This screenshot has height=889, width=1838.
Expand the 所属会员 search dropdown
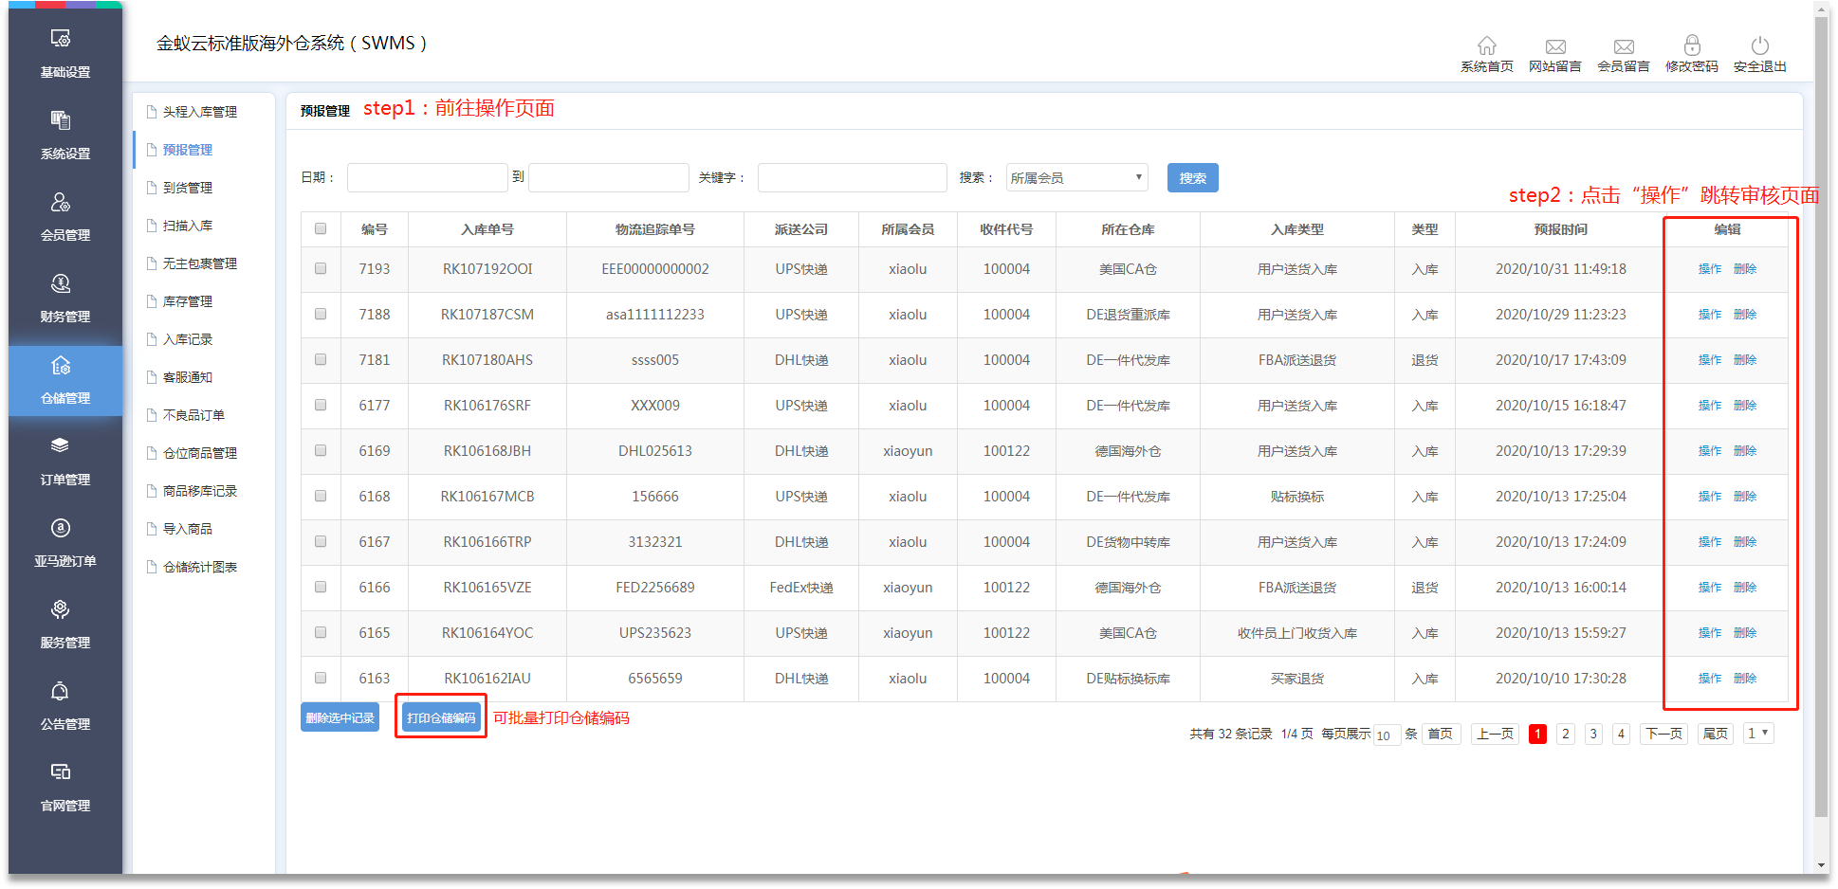(x=1076, y=178)
